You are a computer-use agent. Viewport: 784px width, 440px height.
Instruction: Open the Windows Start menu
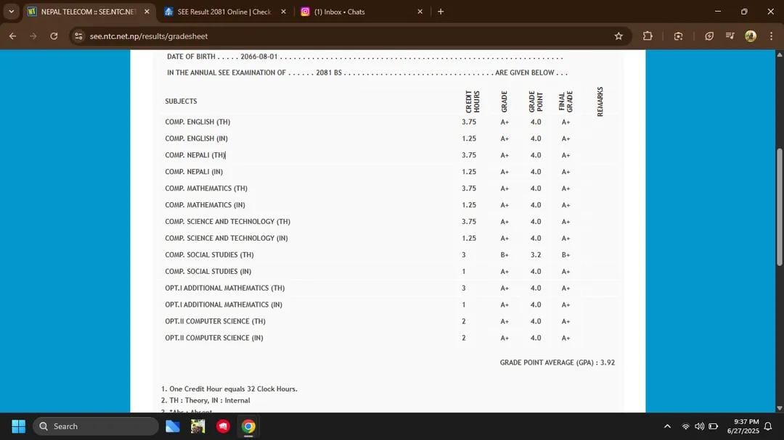[x=19, y=426]
